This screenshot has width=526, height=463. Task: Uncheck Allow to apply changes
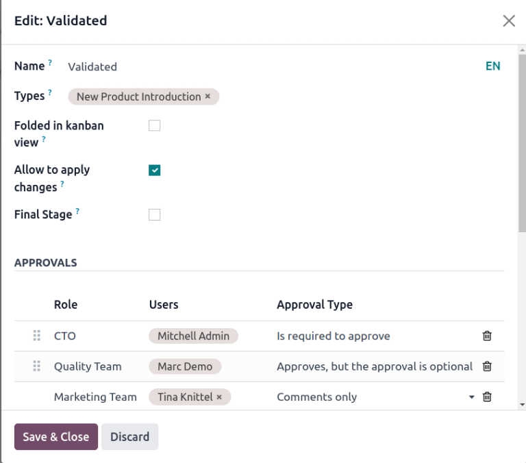[155, 171]
